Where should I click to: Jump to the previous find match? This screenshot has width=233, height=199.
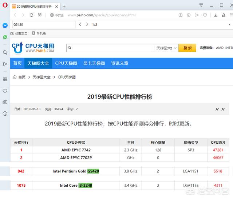pyautogui.click(x=80, y=24)
